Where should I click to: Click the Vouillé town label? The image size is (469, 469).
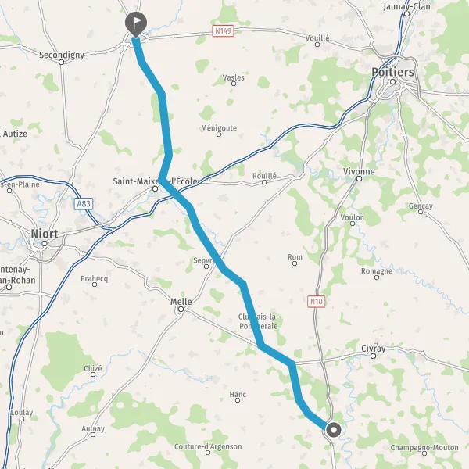(317, 38)
